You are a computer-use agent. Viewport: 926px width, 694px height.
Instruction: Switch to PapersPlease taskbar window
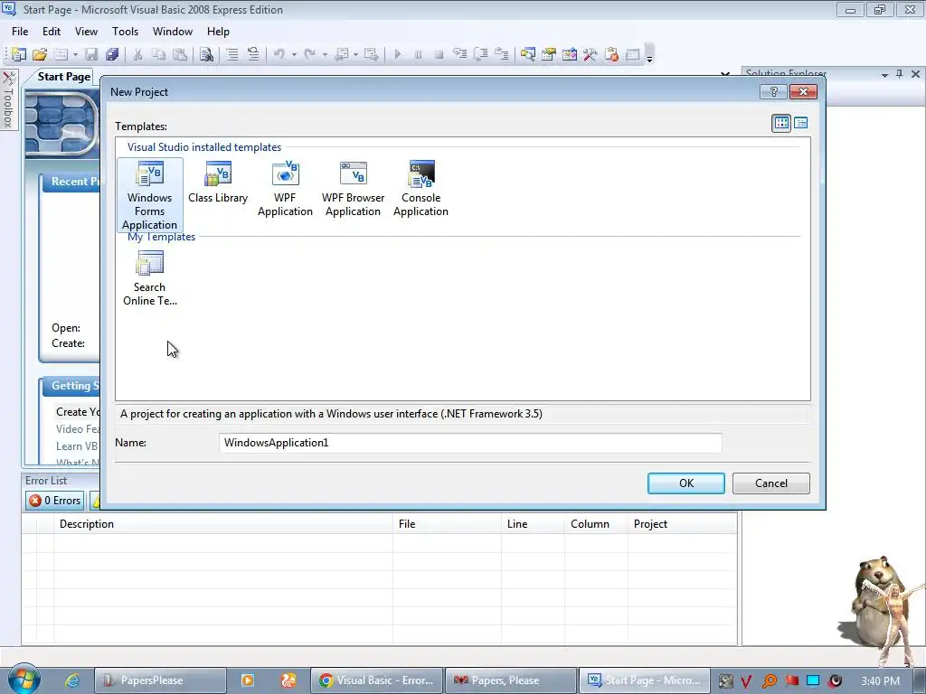point(161,680)
